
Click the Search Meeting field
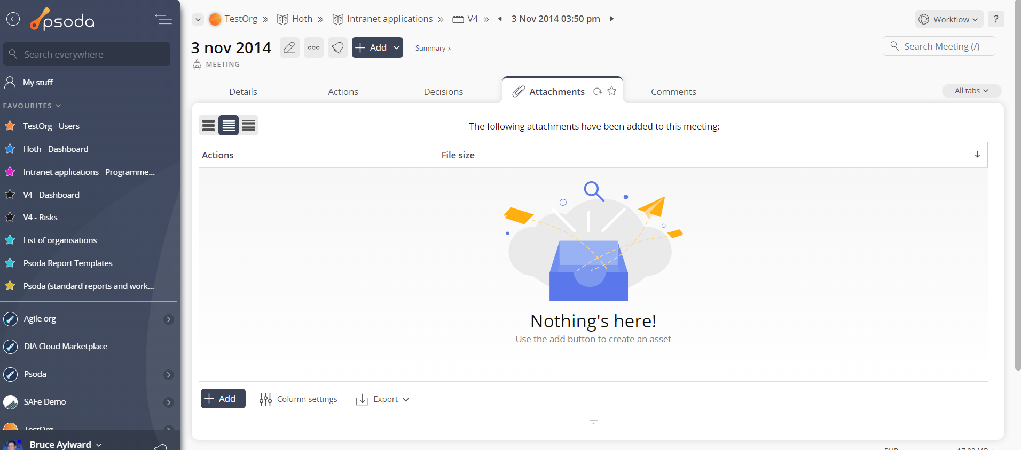coord(939,46)
